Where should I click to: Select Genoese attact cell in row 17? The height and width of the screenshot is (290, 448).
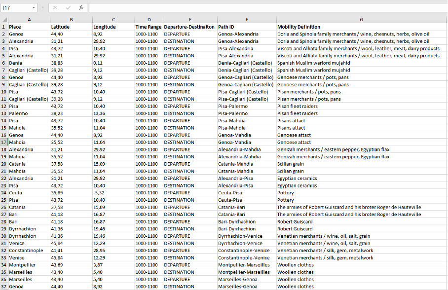[361, 142]
